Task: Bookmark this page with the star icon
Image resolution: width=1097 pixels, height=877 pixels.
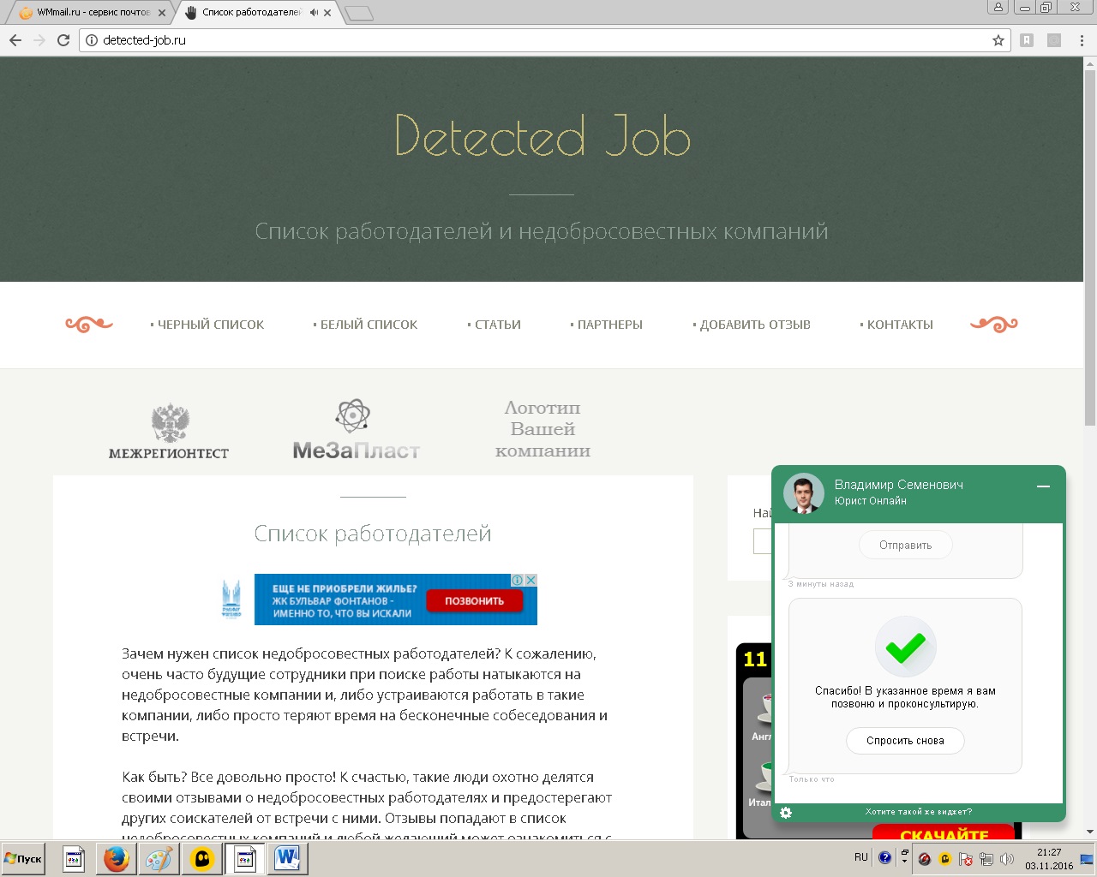Action: 998,40
